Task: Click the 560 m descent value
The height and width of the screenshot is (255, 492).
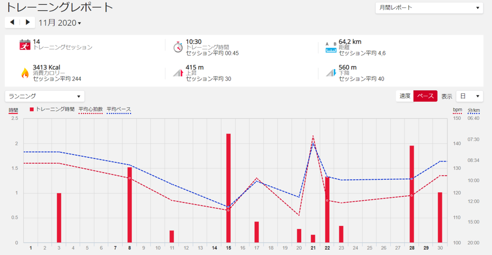Action: [348, 67]
